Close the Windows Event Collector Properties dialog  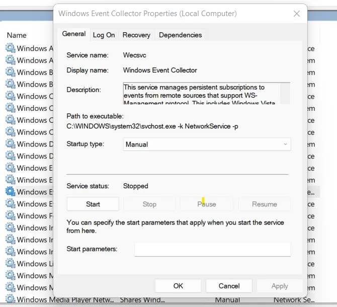tap(297, 14)
